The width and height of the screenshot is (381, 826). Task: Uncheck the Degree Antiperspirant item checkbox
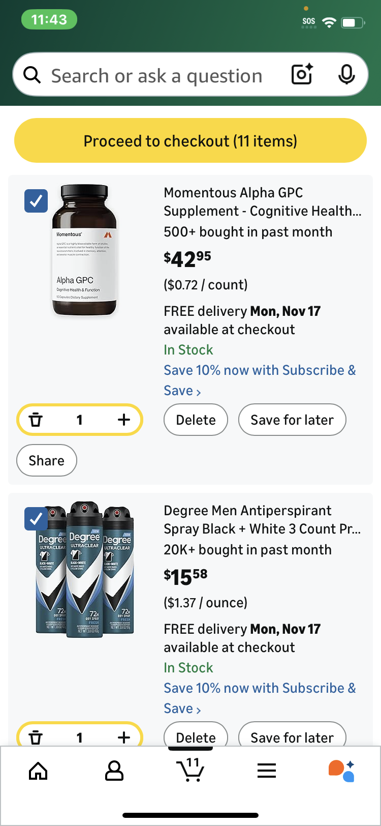pyautogui.click(x=36, y=519)
